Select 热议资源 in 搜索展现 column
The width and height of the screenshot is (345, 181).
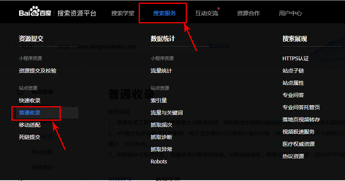pyautogui.click(x=293, y=156)
